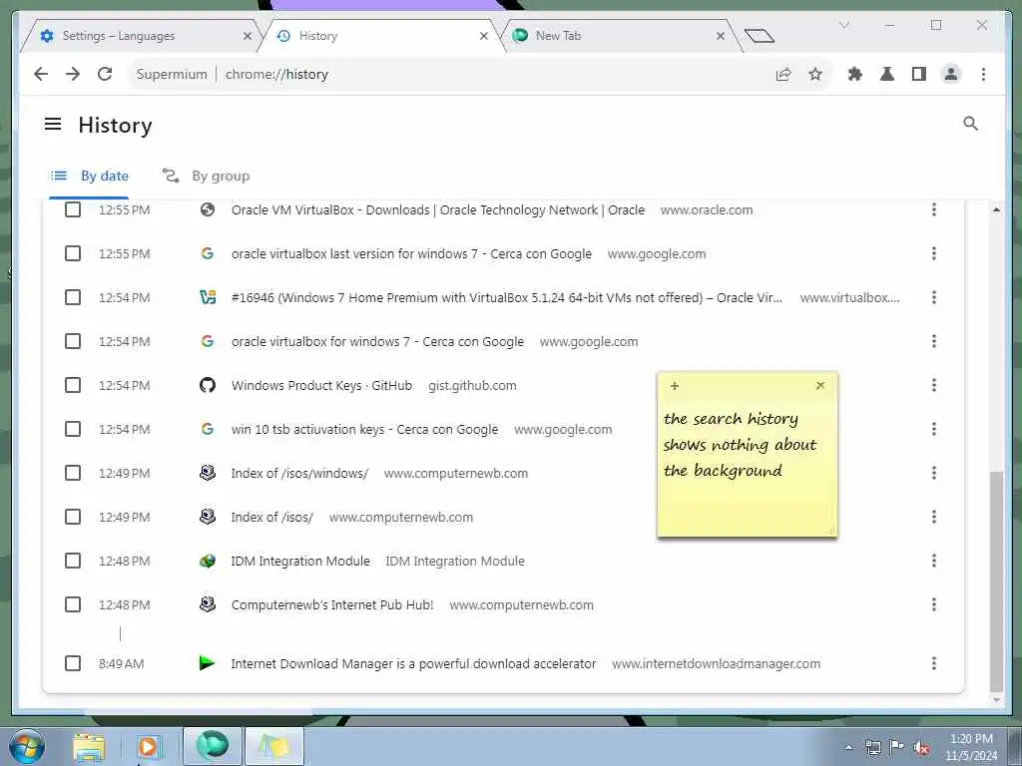Delete the yellow sticky note with X

tap(820, 386)
